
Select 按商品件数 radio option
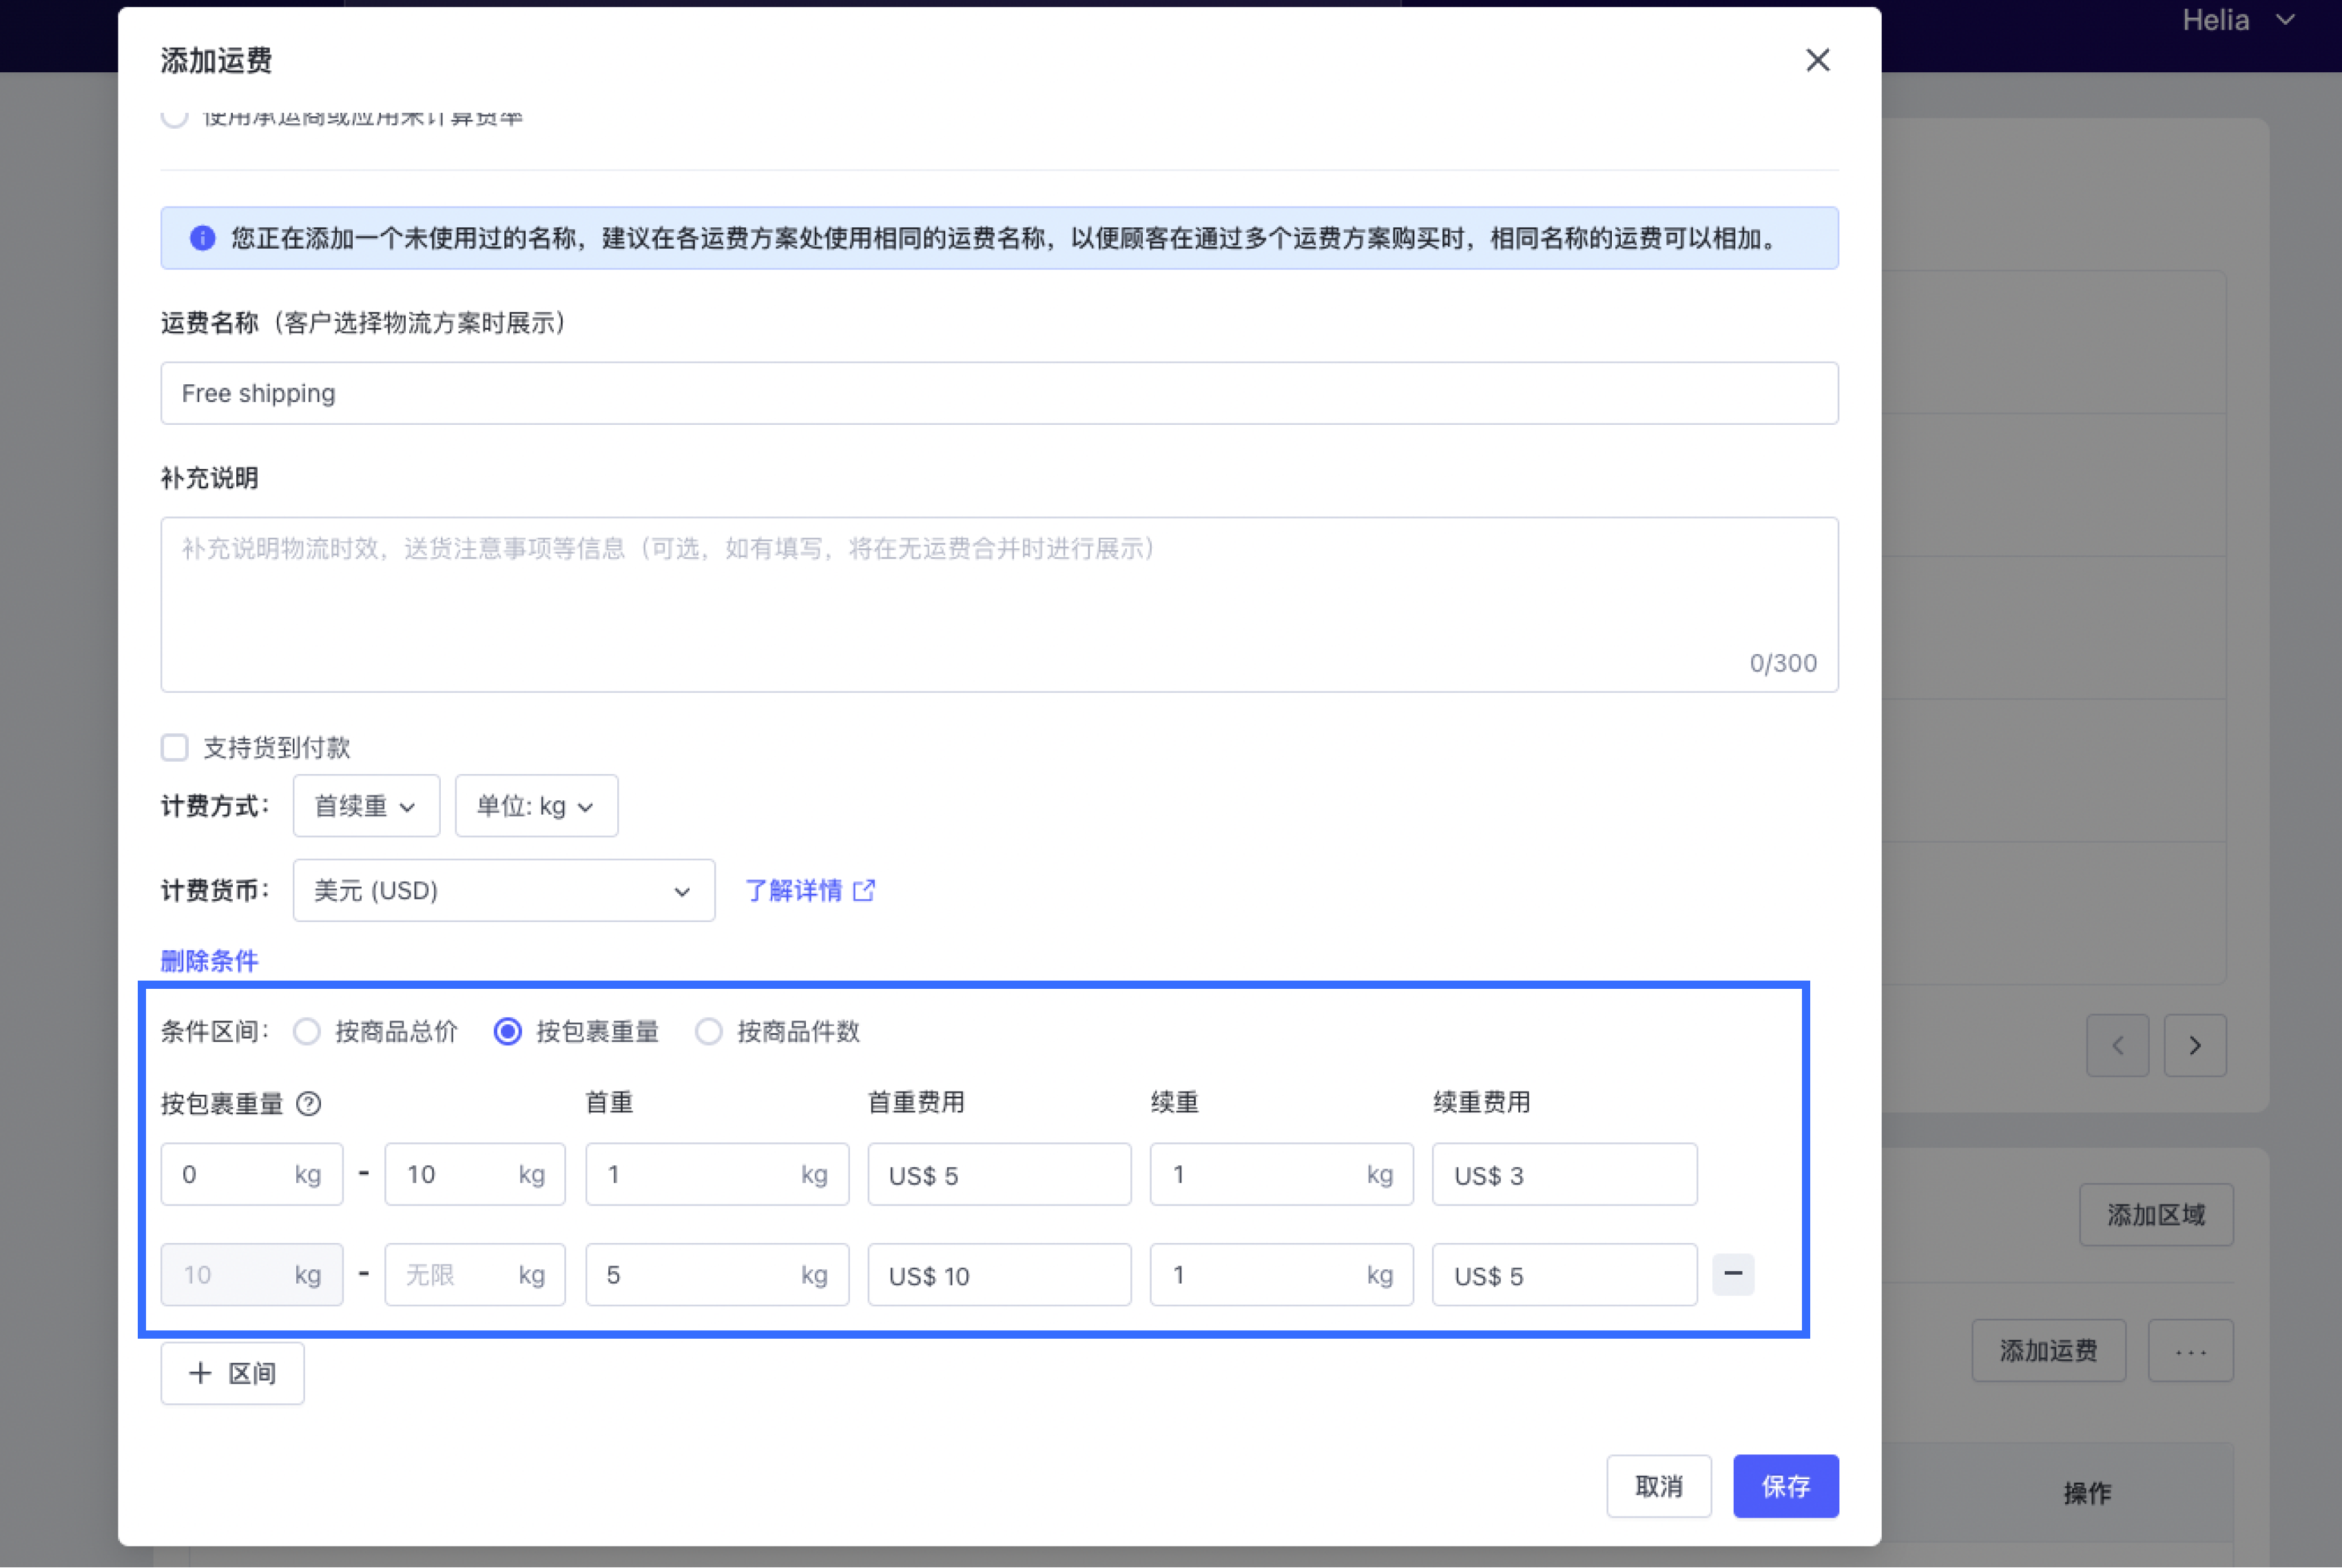click(708, 1031)
